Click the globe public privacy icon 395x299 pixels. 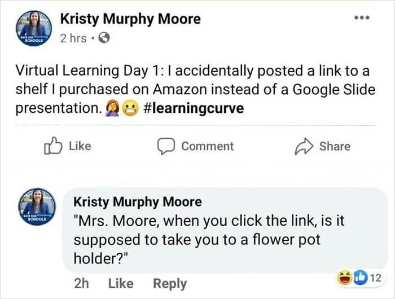point(104,38)
